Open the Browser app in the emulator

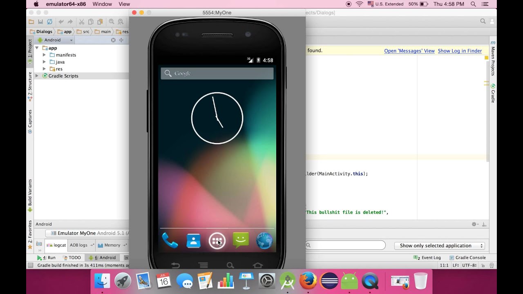[x=264, y=241]
